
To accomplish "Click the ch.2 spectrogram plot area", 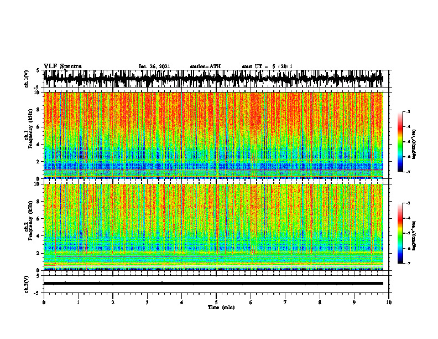I will 213,227.
